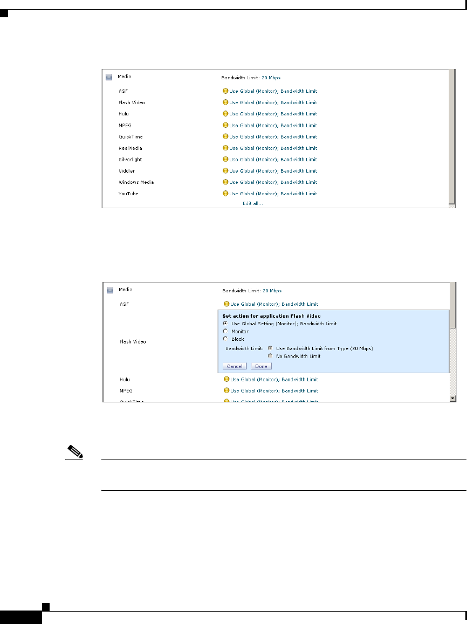467x624 pixels.
Task: Click Hulu monitor icon in upper panel
Action: [x=225, y=114]
